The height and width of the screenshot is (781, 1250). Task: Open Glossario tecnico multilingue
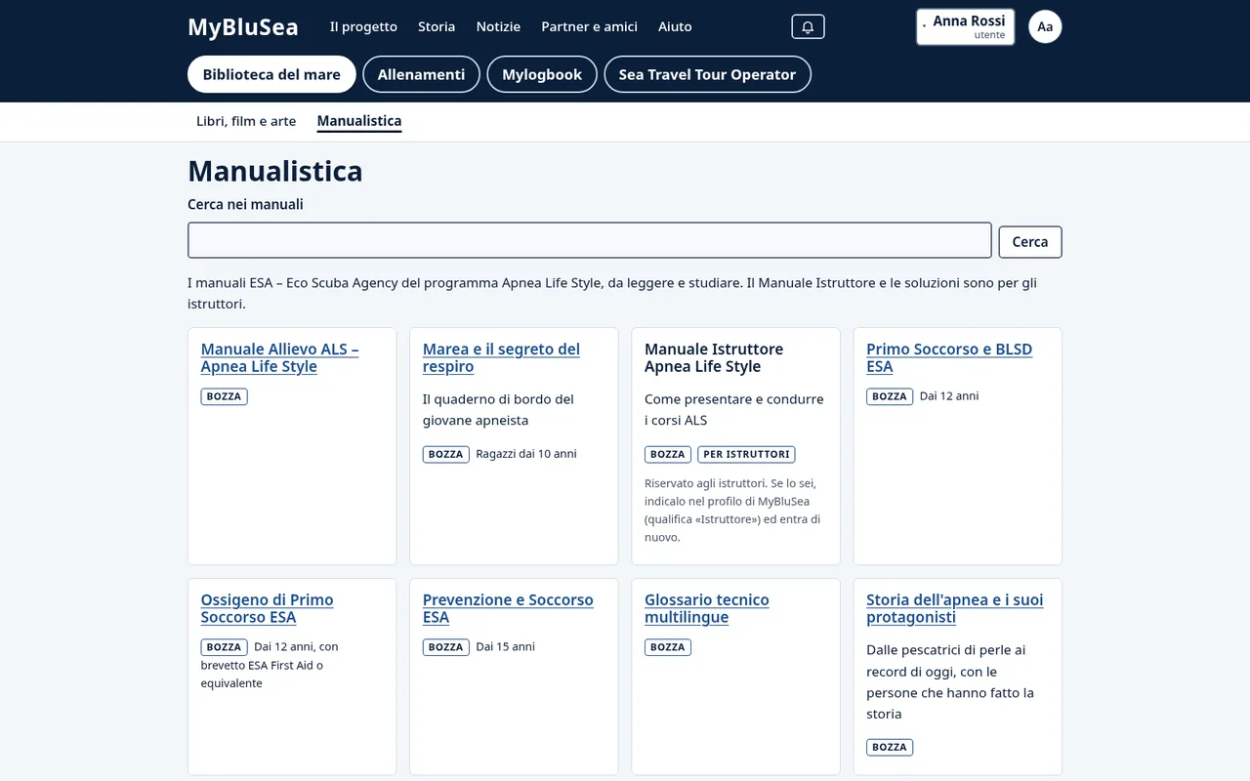[707, 608]
